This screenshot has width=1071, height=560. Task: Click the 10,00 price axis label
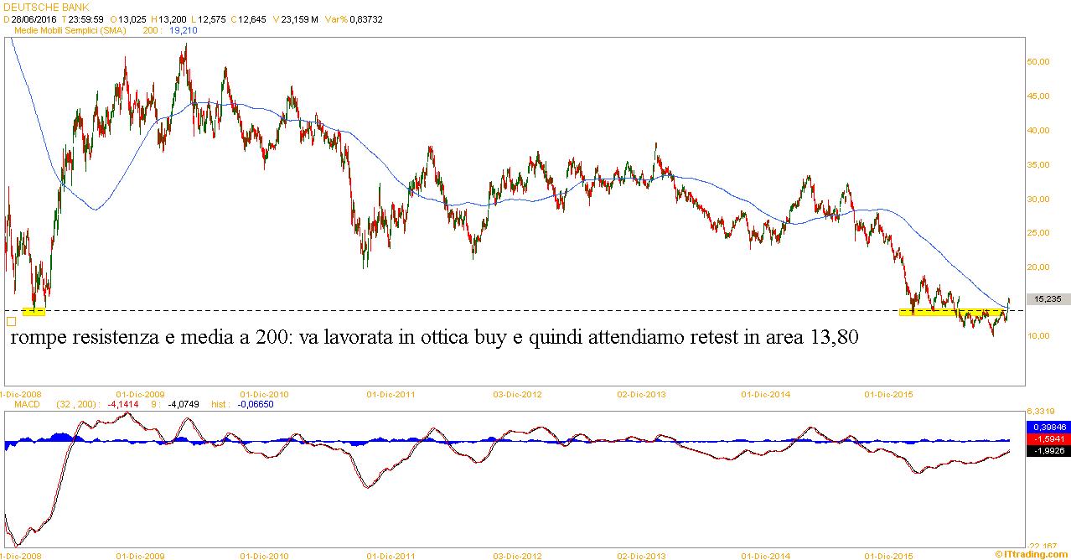1038,336
